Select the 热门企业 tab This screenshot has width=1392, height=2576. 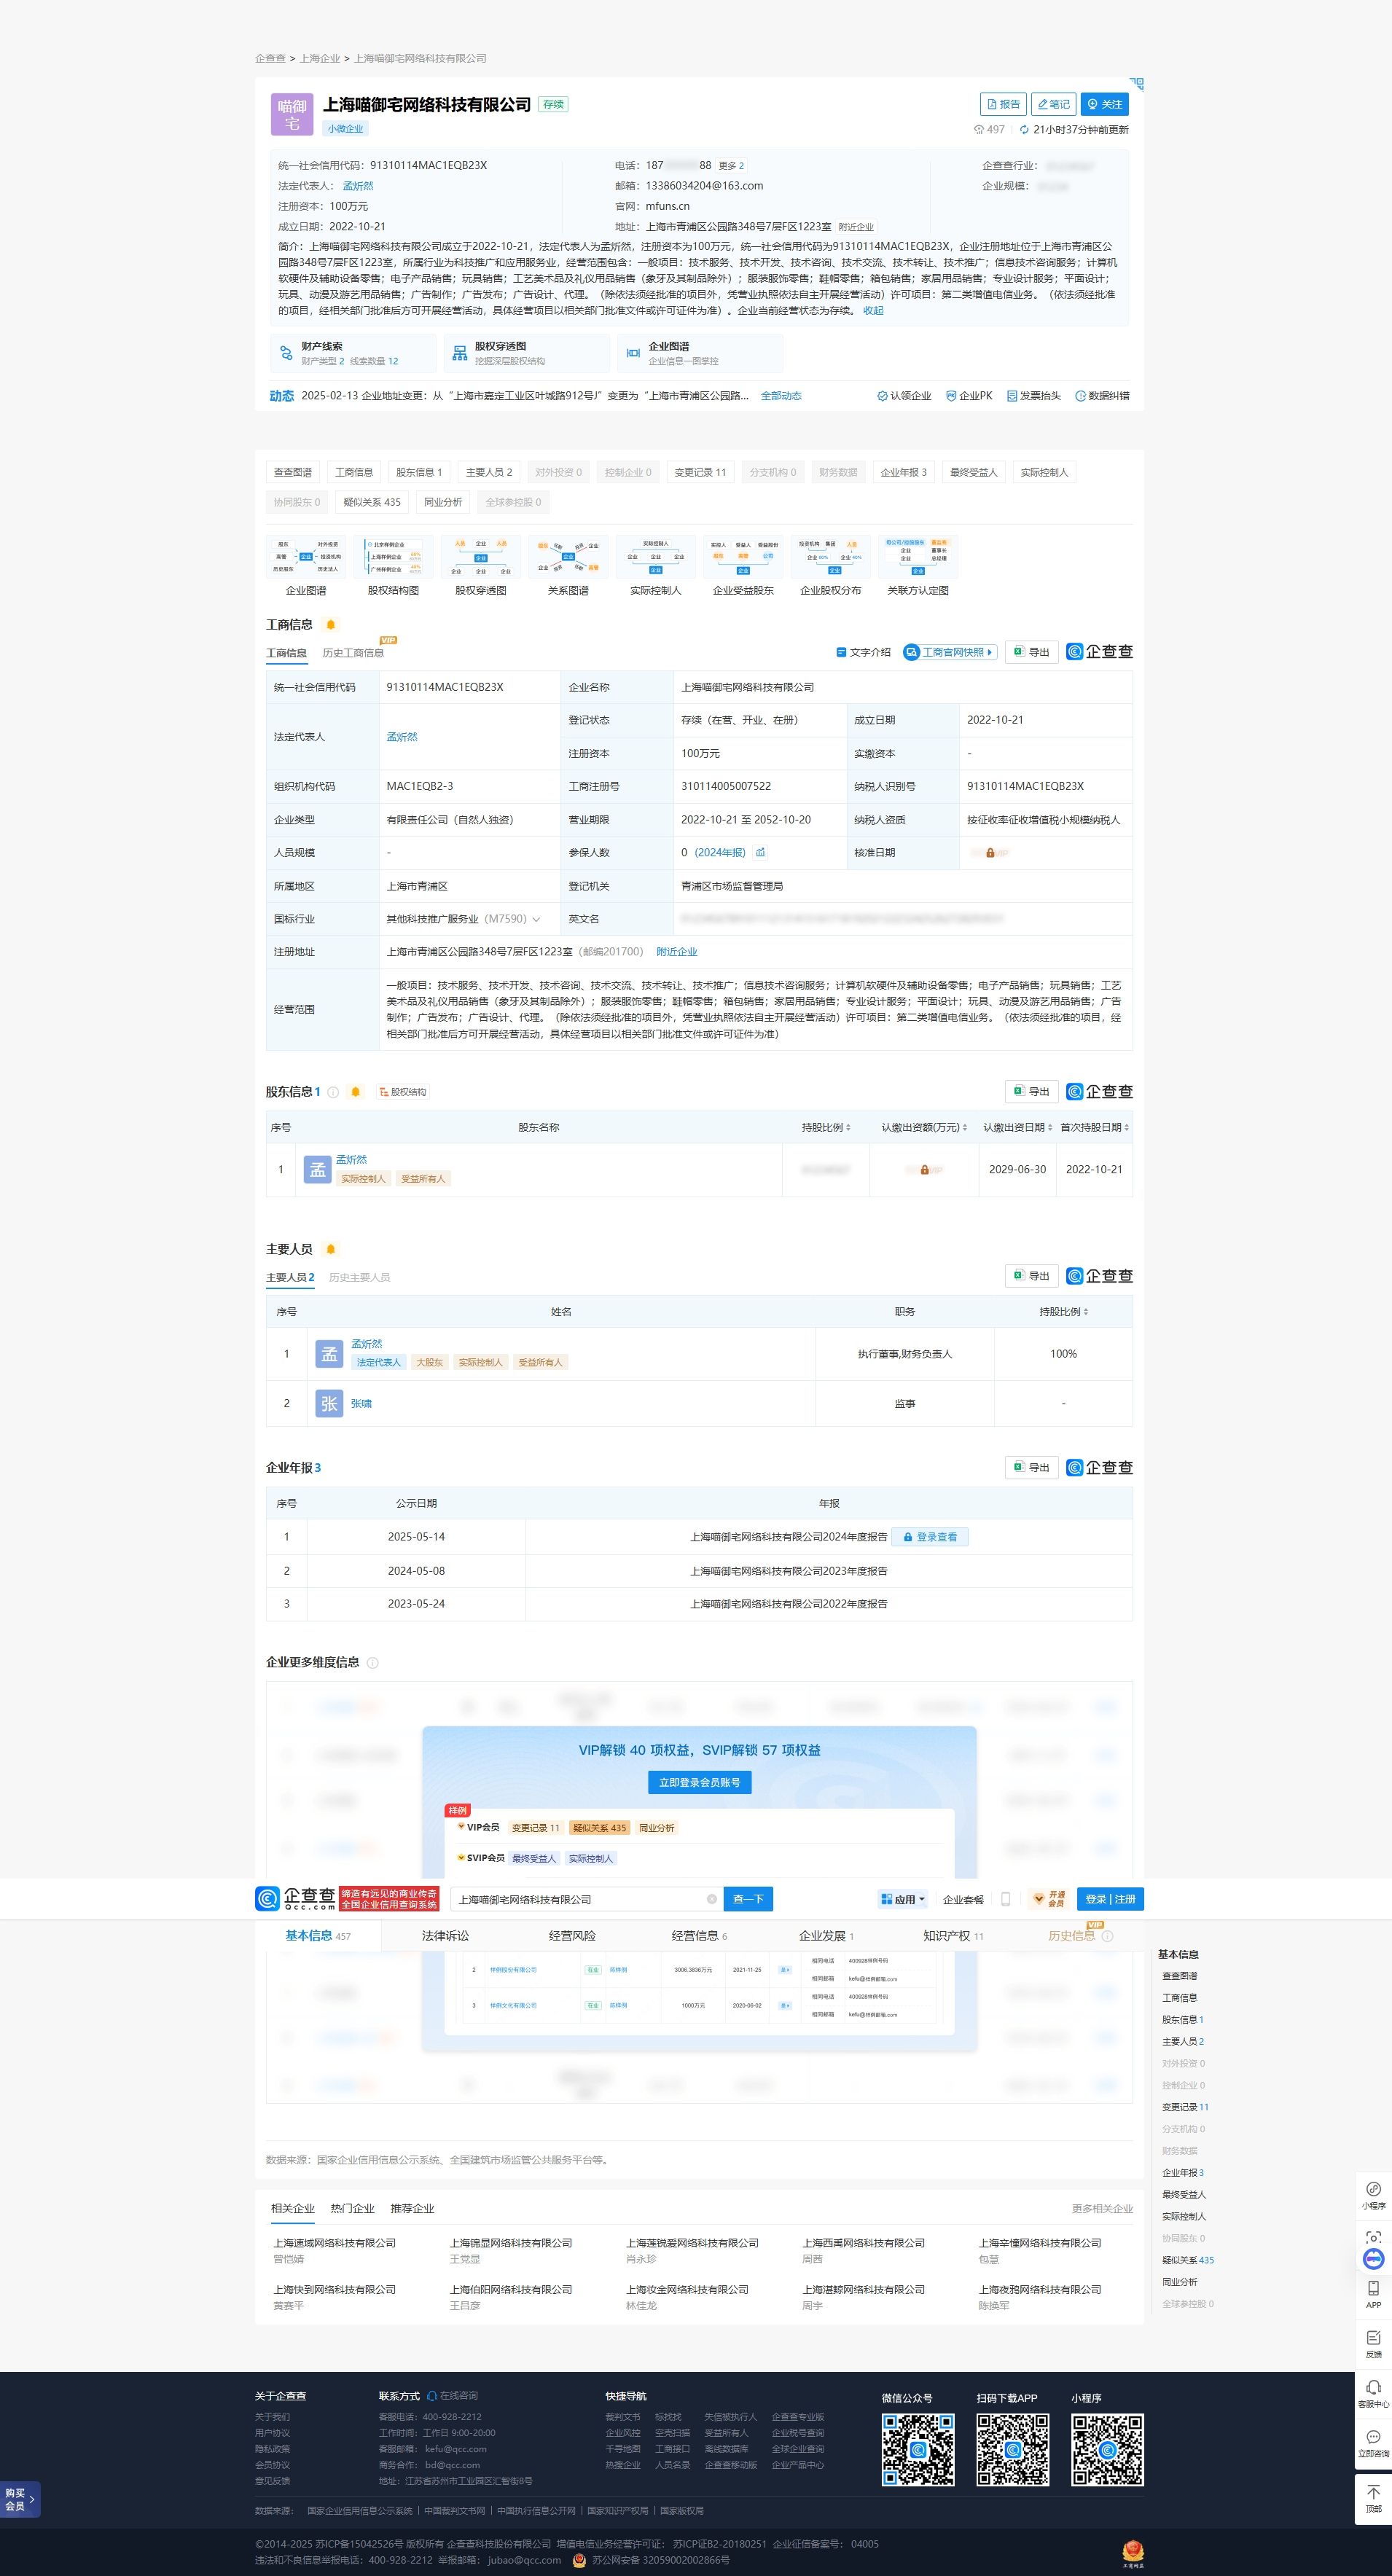[x=352, y=2208]
